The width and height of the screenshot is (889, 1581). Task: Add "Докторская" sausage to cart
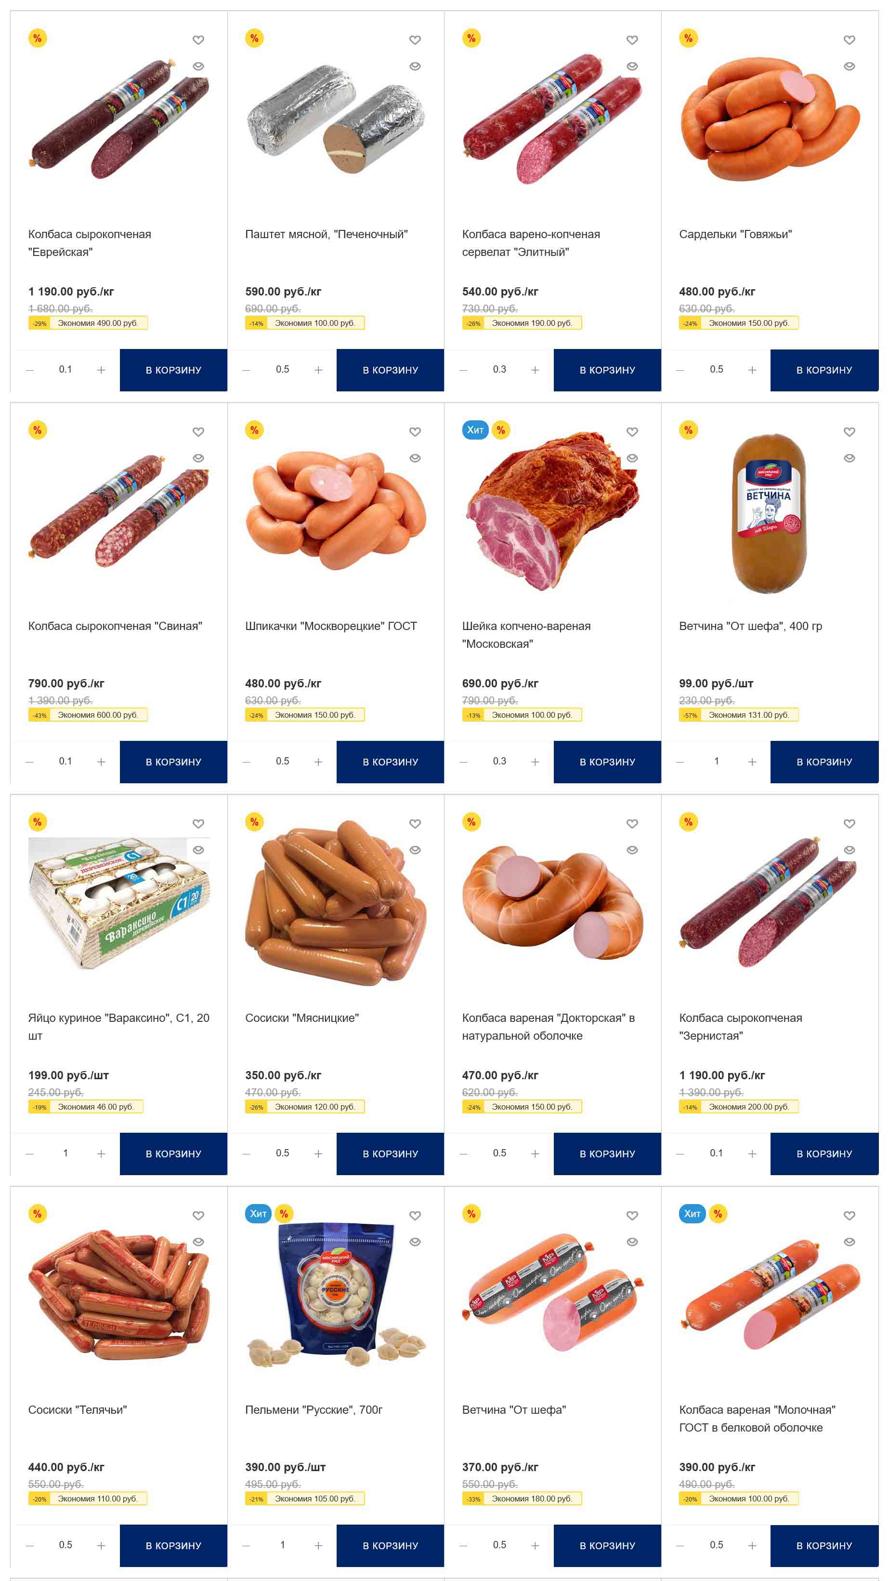point(607,1154)
